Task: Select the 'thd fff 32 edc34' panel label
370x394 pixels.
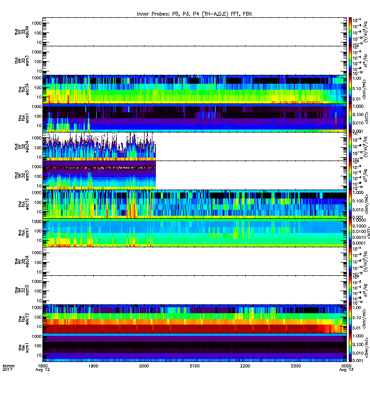Action: pyautogui.click(x=22, y=146)
